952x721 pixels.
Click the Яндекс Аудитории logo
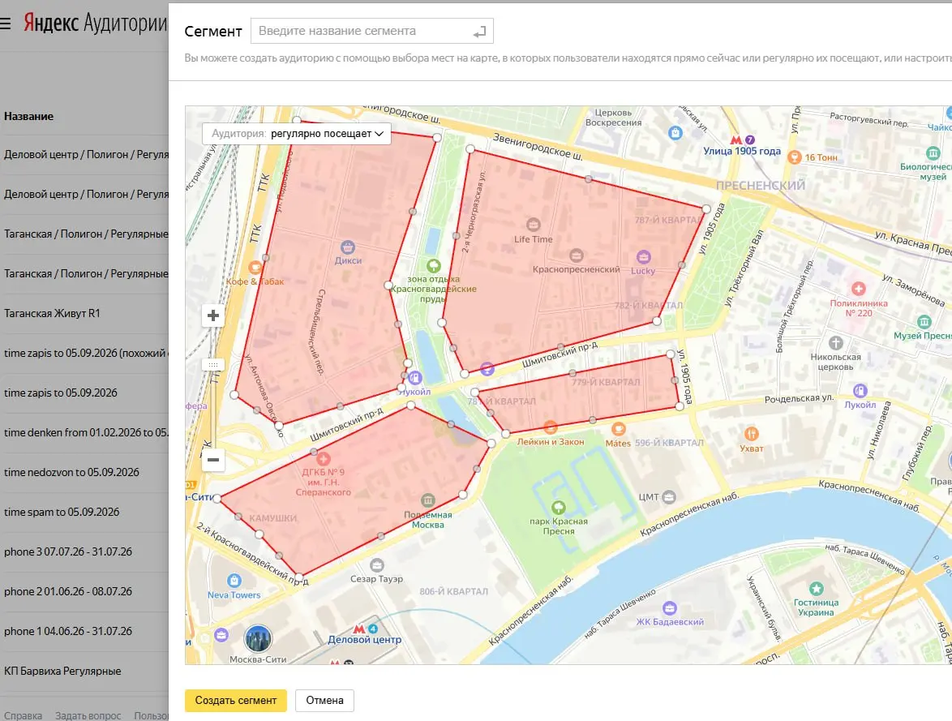click(x=96, y=23)
